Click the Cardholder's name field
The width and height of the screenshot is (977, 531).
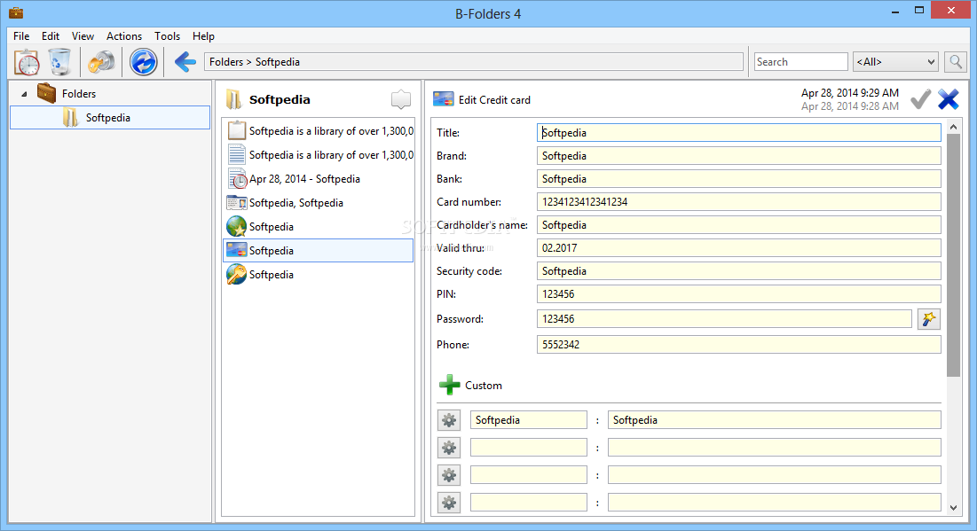[x=738, y=225]
